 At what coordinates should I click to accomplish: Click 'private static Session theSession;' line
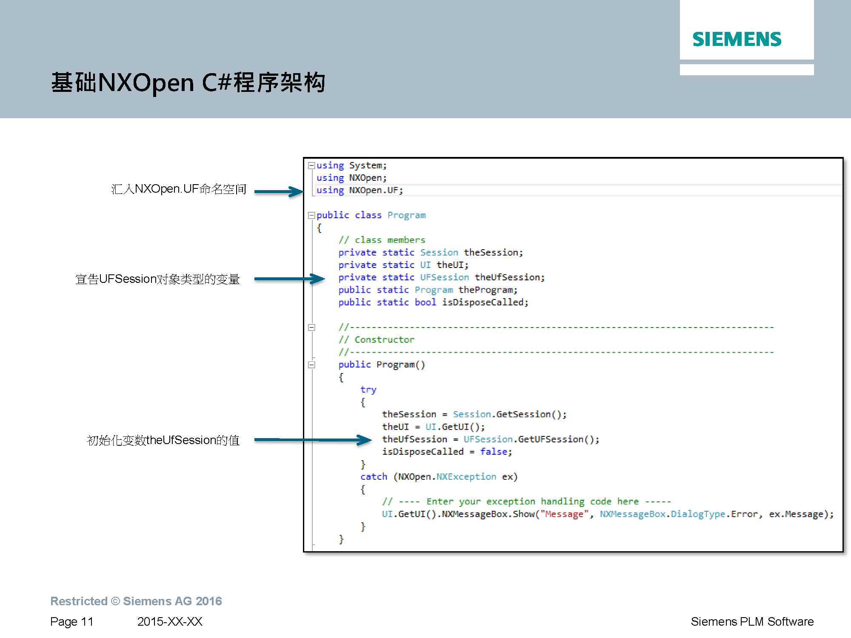431,253
